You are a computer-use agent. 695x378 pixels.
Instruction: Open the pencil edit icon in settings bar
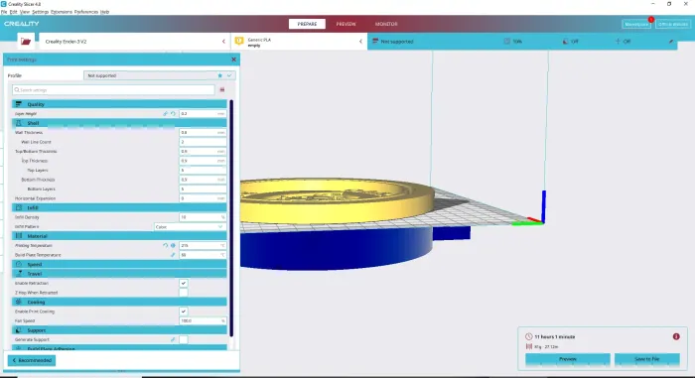(x=671, y=42)
